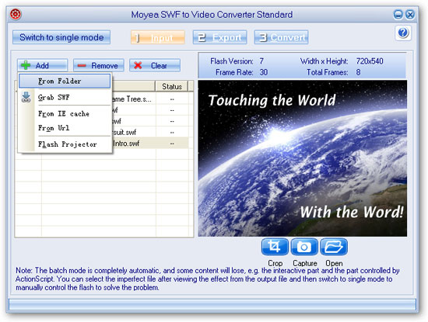Choose From IE cache menu entry
Image resolution: width=428 pixels, height=322 pixels.
point(65,113)
